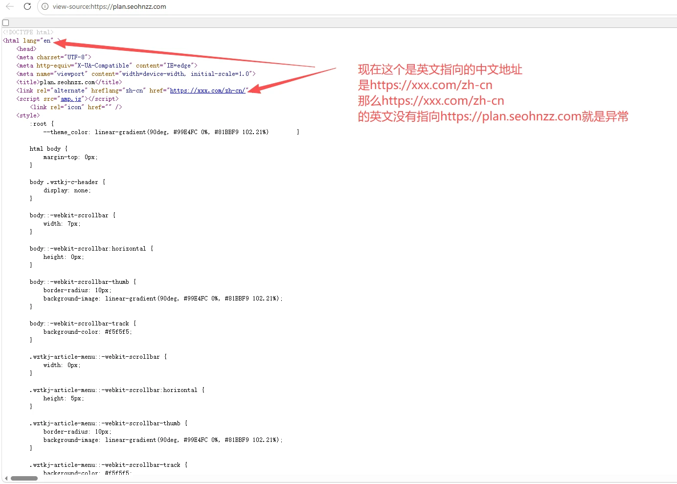Click the --theme_color gradient declaration

point(156,132)
